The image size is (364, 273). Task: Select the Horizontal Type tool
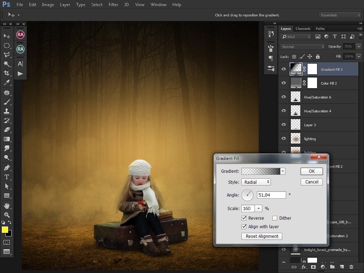(6, 177)
